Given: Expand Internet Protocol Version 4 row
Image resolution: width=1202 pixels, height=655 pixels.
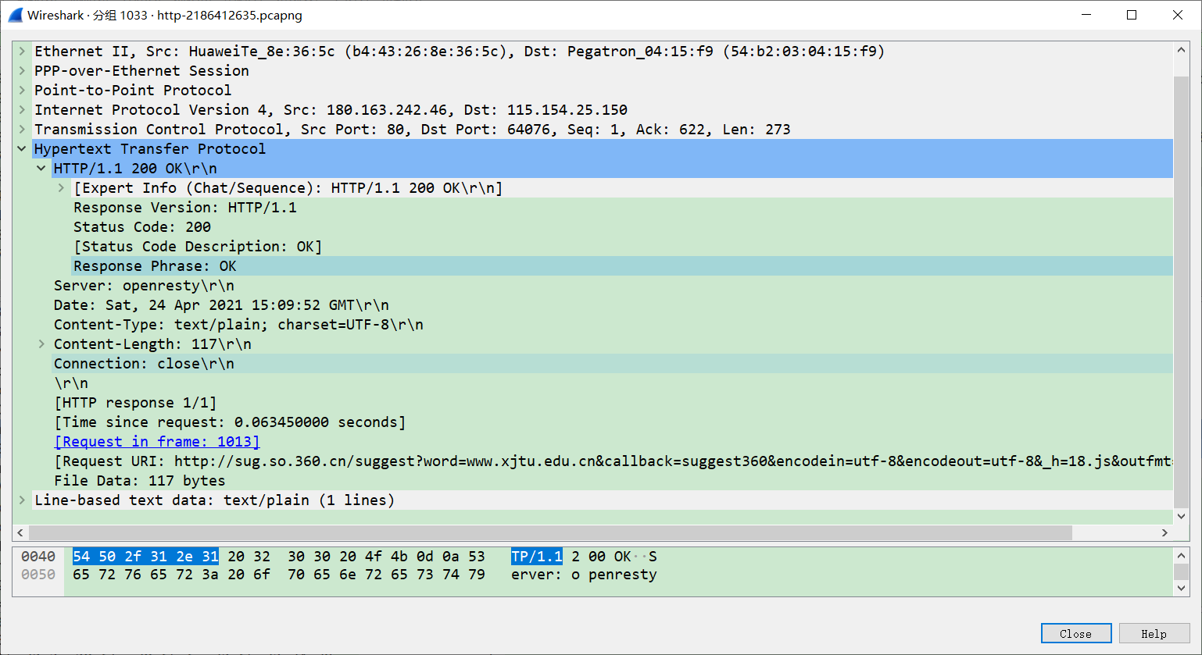Looking at the screenshot, I should [23, 110].
